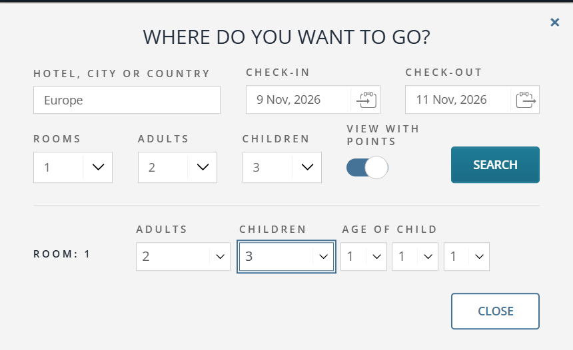Expand the top Adults dropdown
The height and width of the screenshot is (350, 573).
click(177, 168)
